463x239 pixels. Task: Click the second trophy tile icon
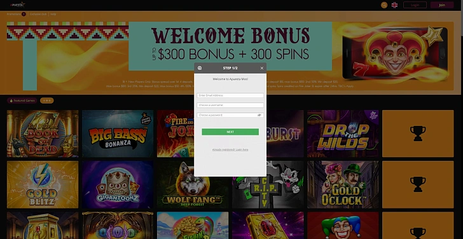[418, 184]
